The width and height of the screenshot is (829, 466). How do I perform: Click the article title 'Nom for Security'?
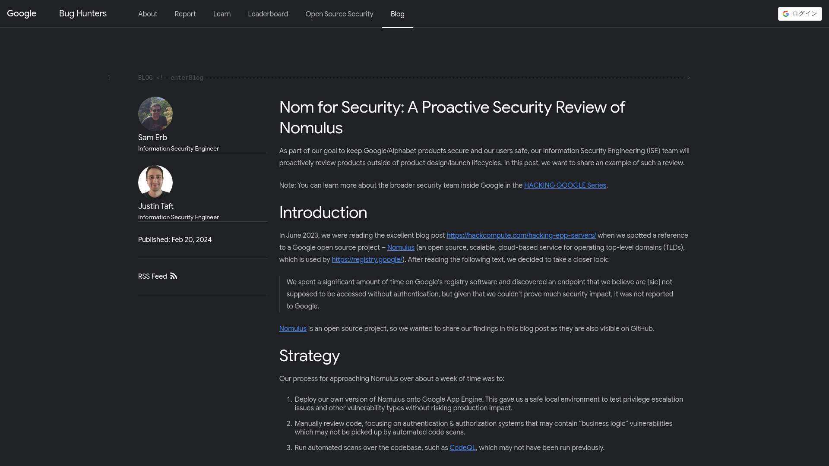click(x=452, y=117)
